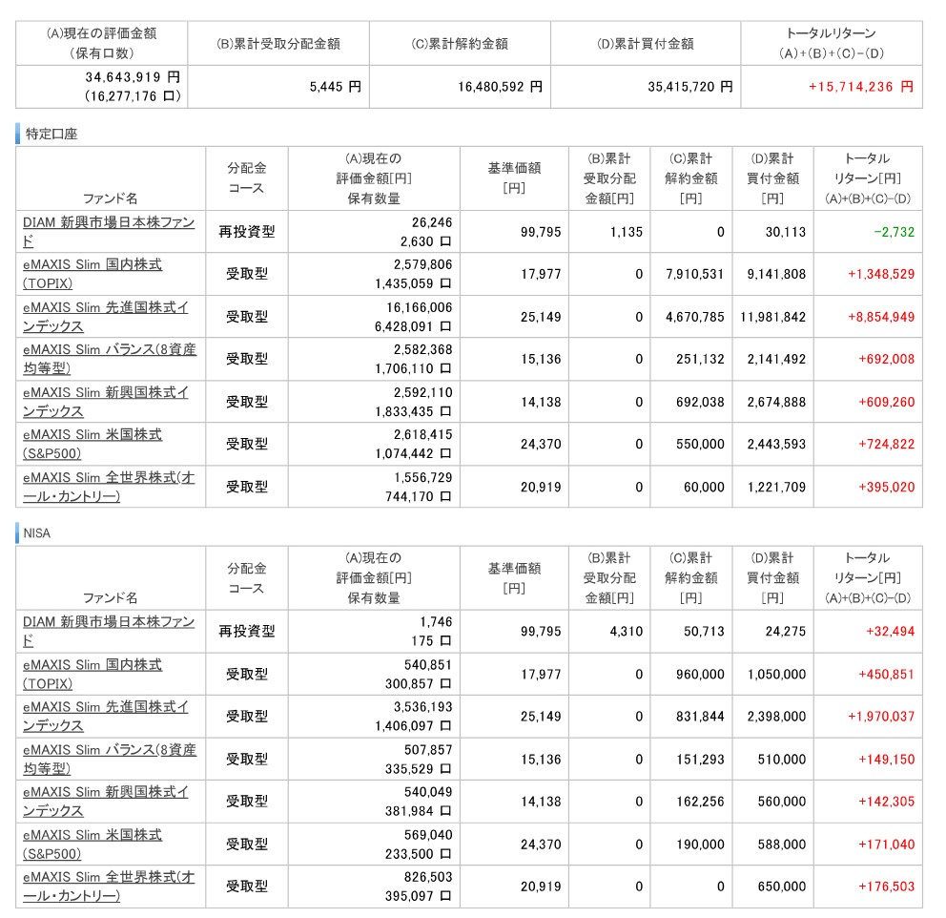The image size is (946, 918).
Task: Click the NISA return value +142,305
Action: tap(886, 803)
